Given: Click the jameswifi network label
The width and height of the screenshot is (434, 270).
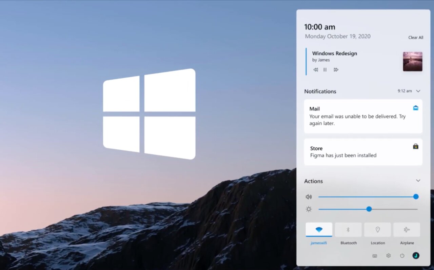Looking at the screenshot, I should 319,243.
